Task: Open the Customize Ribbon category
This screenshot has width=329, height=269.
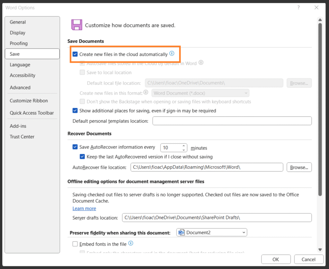Action: [x=29, y=101]
